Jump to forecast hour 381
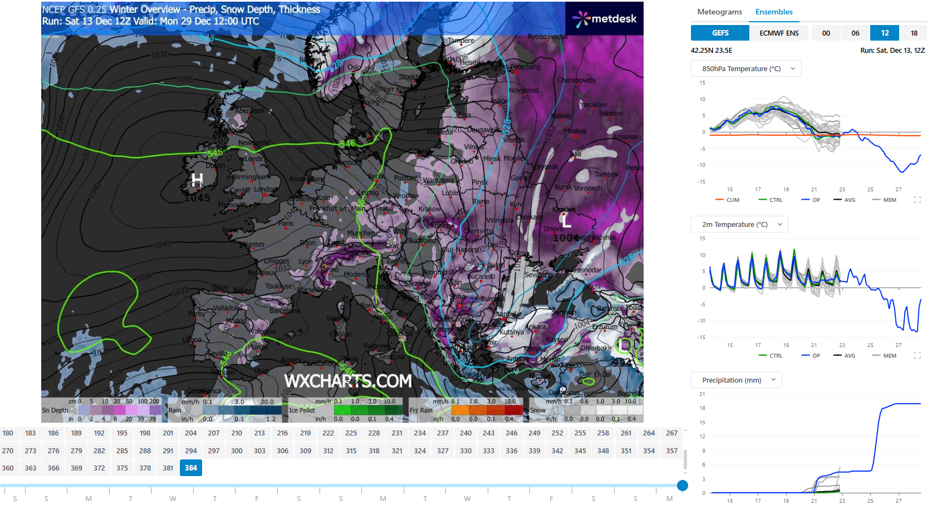This screenshot has height=505, width=927. [x=168, y=468]
